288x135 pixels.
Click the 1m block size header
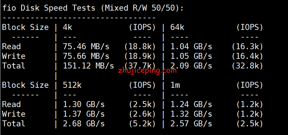point(175,85)
